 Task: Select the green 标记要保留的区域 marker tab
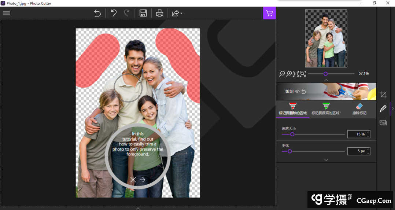coord(326,109)
